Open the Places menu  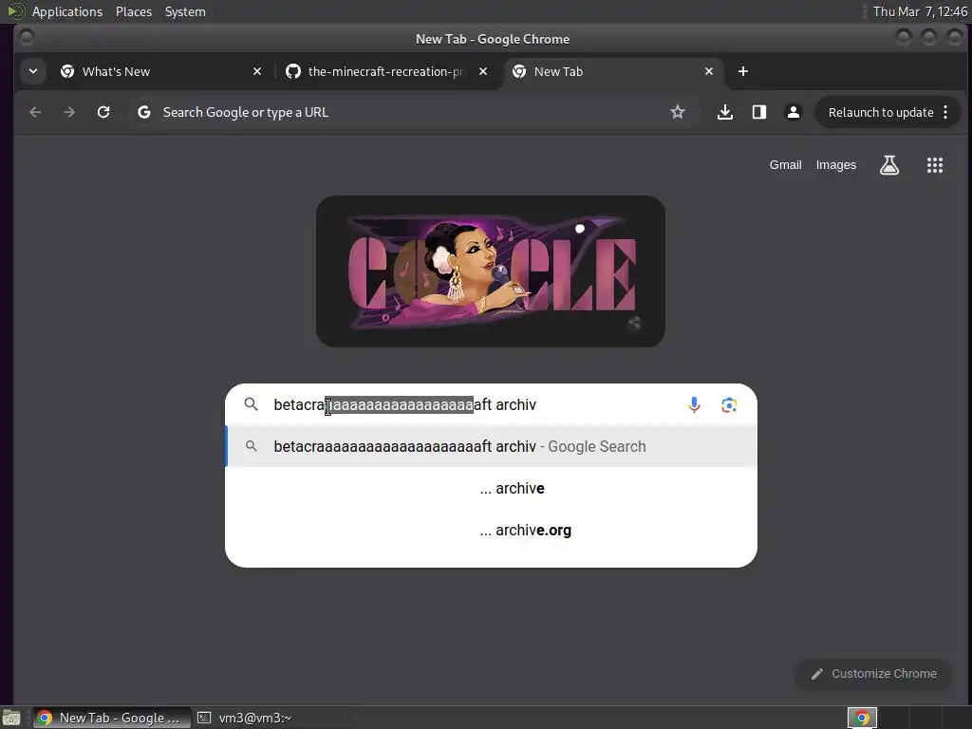pyautogui.click(x=134, y=11)
